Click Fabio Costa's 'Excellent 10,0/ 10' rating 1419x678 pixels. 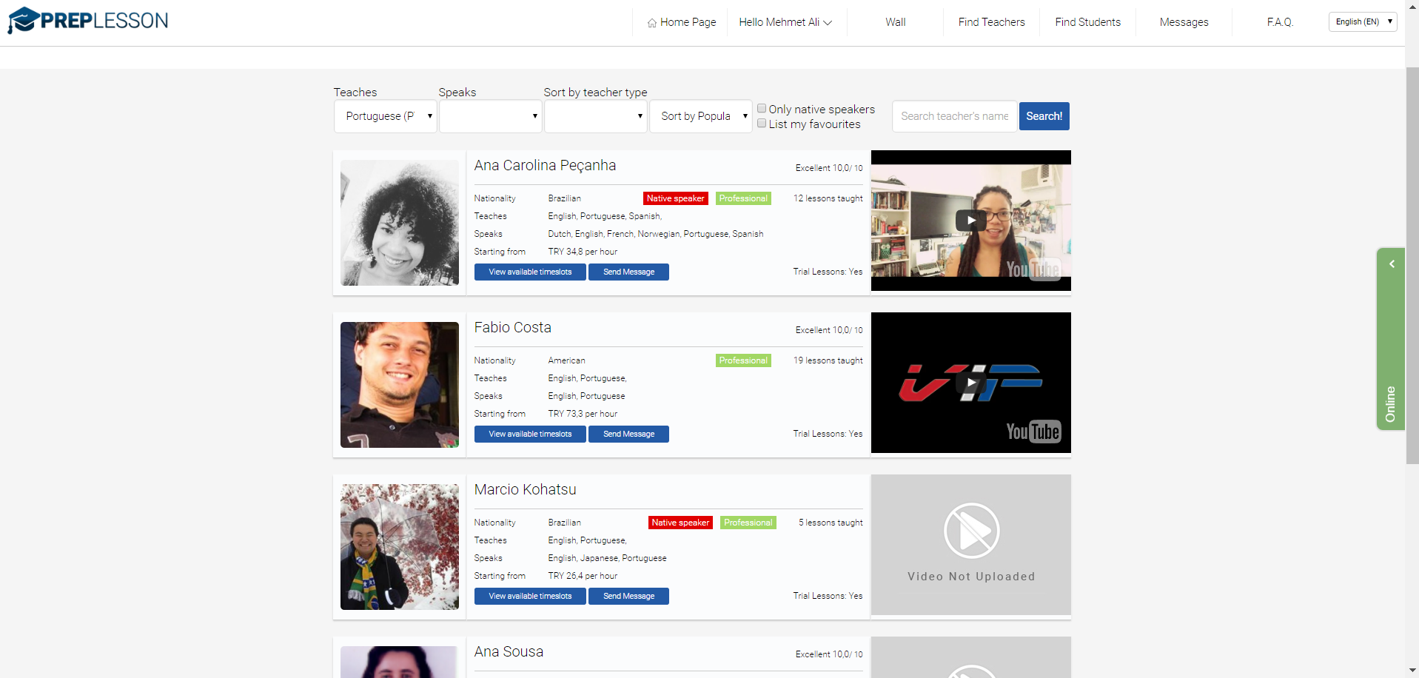coord(829,330)
